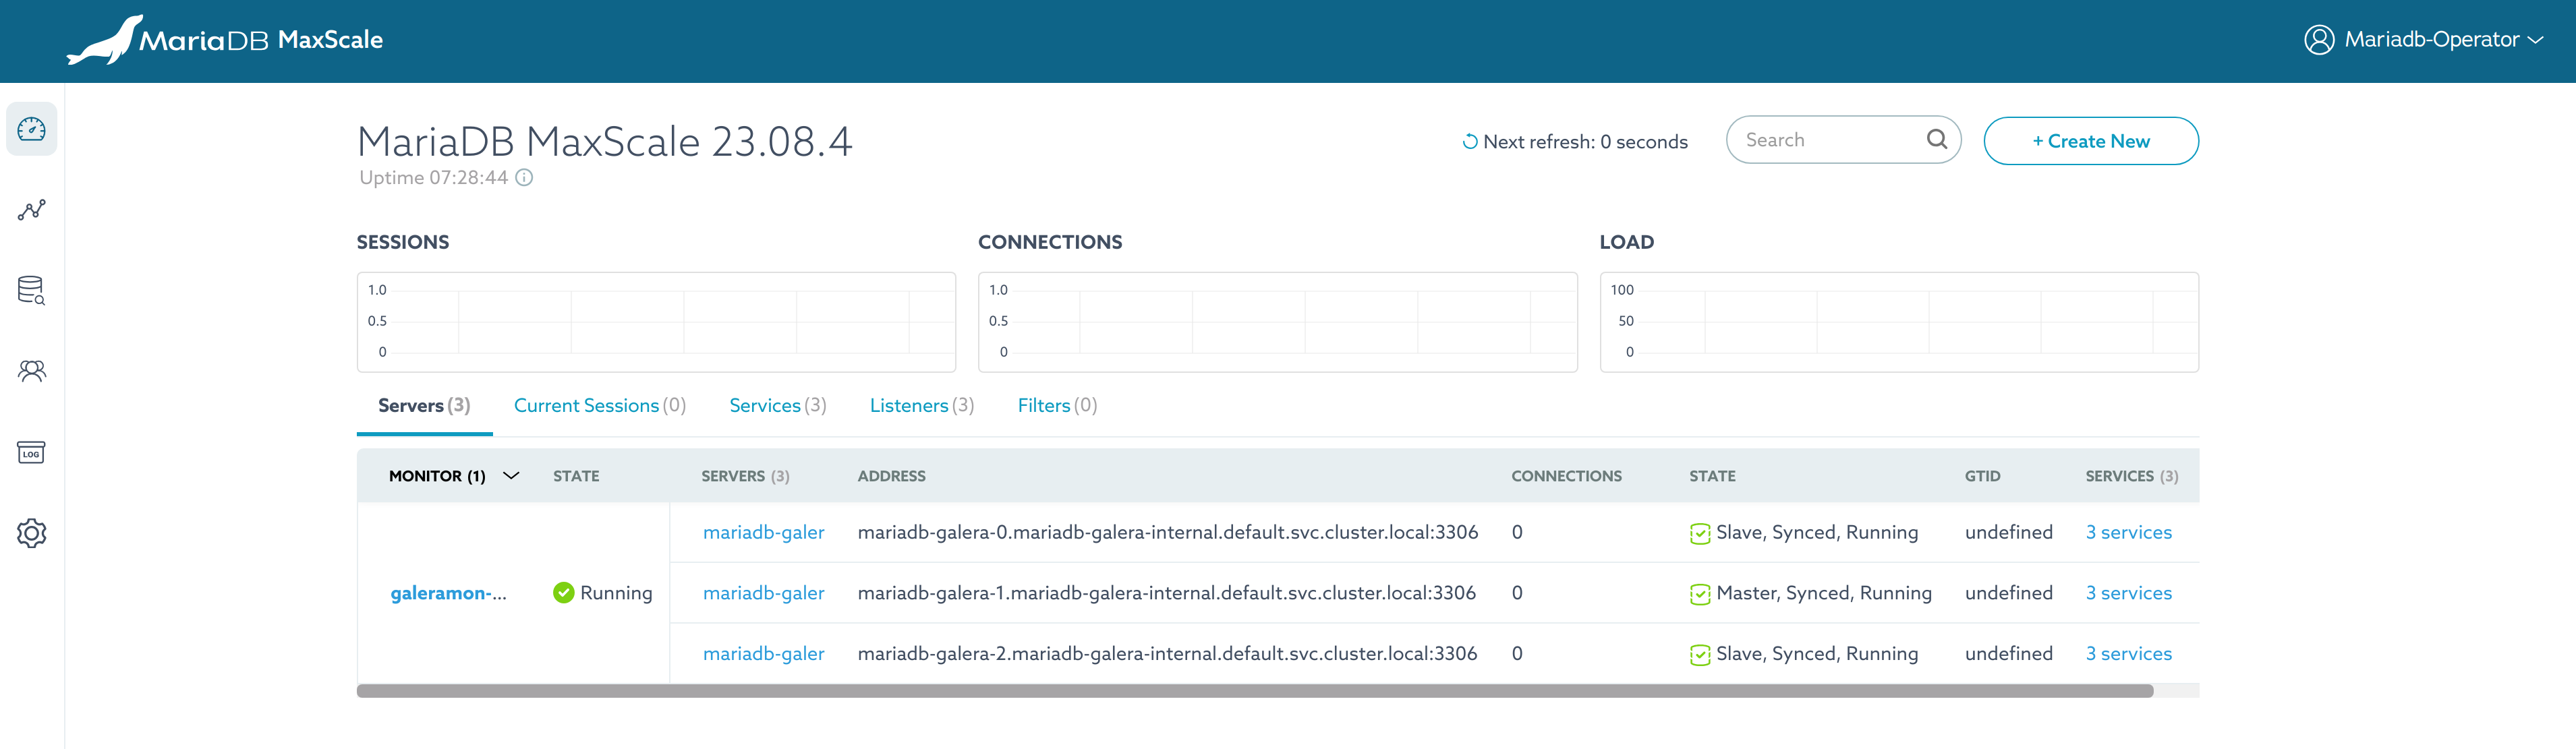
Task: Click the SERVERS (3) column header
Action: click(x=745, y=476)
